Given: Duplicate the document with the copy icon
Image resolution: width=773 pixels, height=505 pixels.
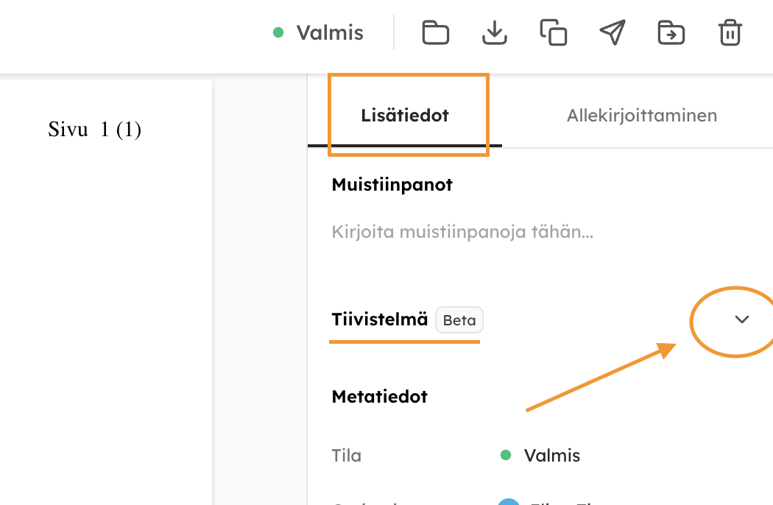Looking at the screenshot, I should (x=554, y=33).
